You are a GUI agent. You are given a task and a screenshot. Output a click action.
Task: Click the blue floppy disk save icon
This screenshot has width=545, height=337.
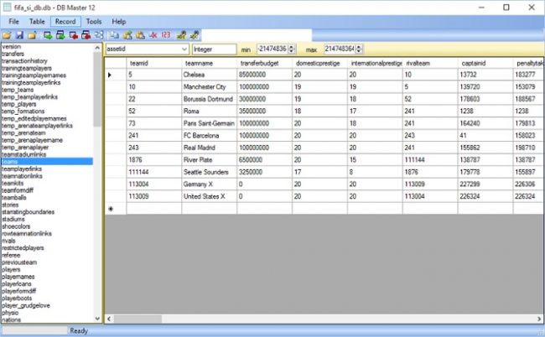point(19,35)
